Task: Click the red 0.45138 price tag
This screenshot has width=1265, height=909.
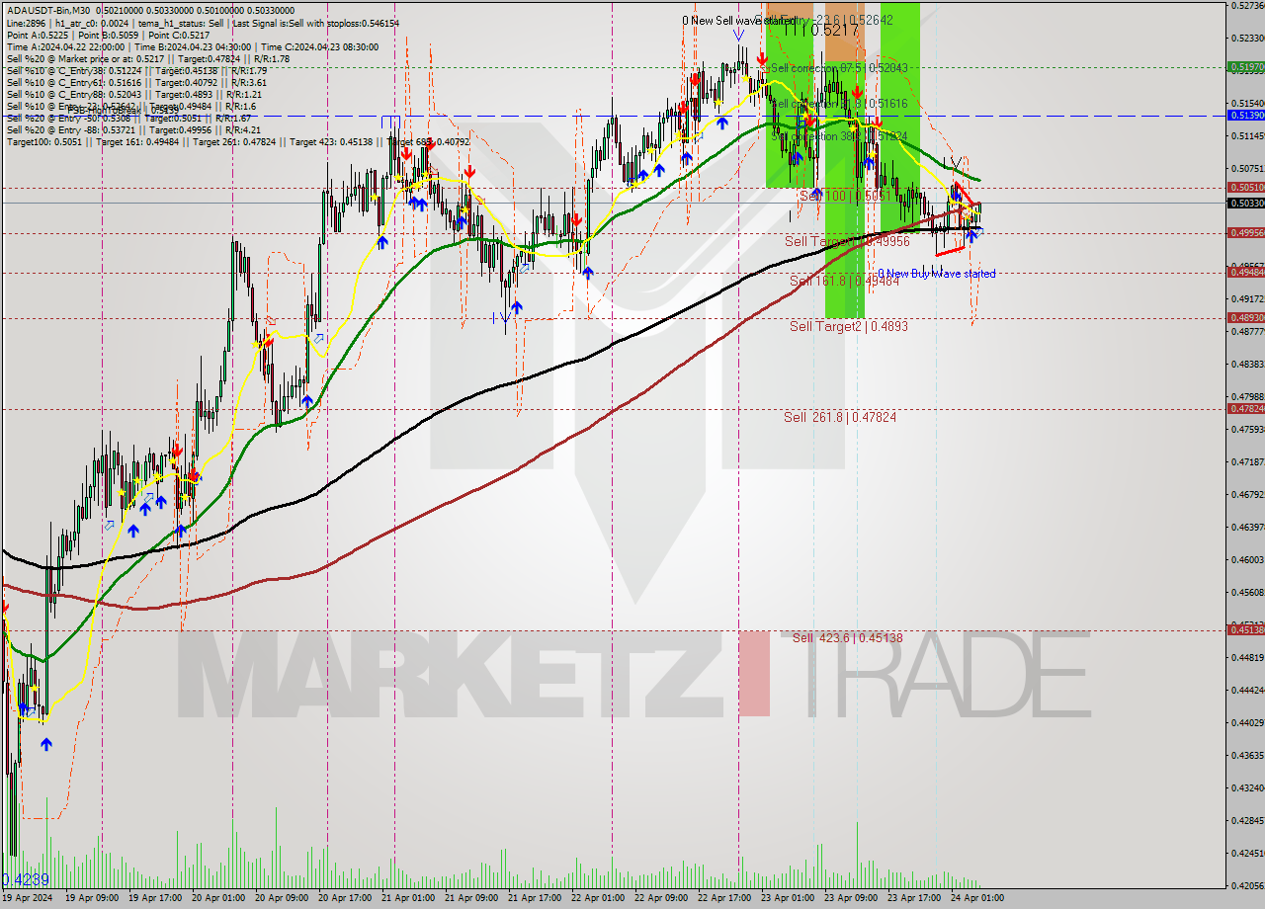Action: pyautogui.click(x=1245, y=629)
